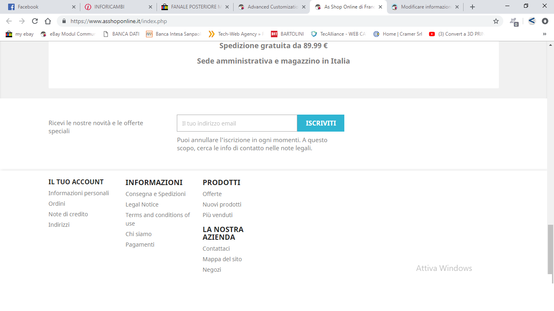Close the Advanced Customization tab

tap(304, 7)
